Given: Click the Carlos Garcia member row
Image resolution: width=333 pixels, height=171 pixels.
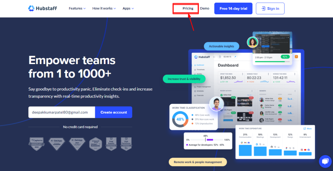Looking at the screenshot, I should [277, 106].
